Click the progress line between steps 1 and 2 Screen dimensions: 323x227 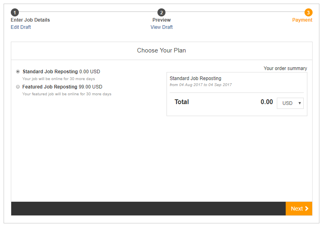[88, 12]
